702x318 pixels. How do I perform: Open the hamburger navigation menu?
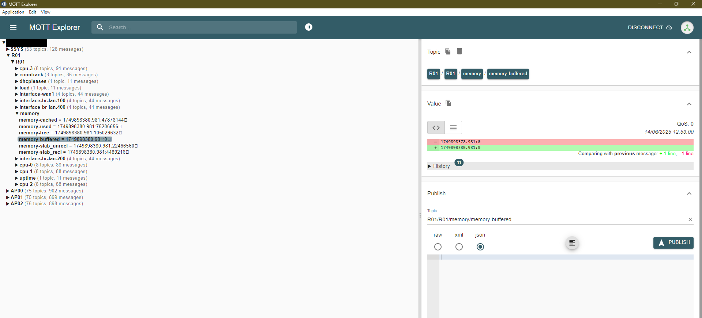13,27
